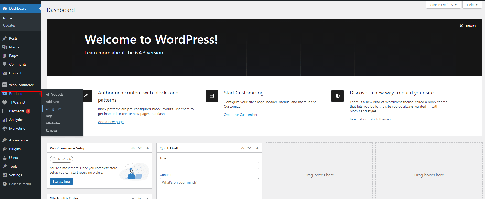Click the Settings sliders icon
Screen dimensions: 485x199
[x=5, y=175]
